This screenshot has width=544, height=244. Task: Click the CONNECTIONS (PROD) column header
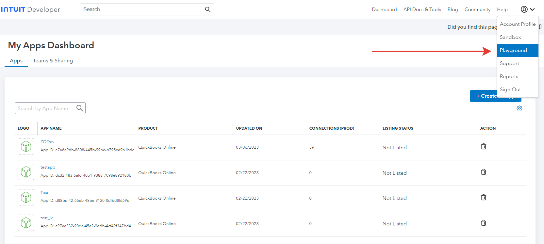[x=332, y=128]
